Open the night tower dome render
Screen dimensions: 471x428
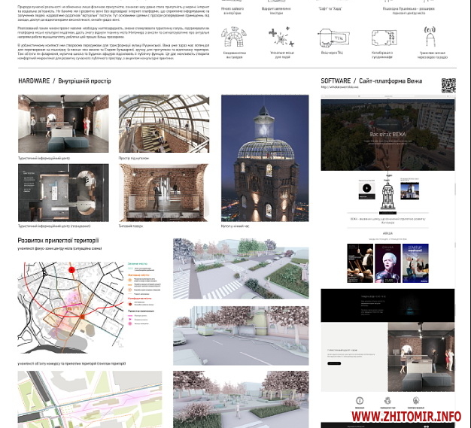pos(265,158)
